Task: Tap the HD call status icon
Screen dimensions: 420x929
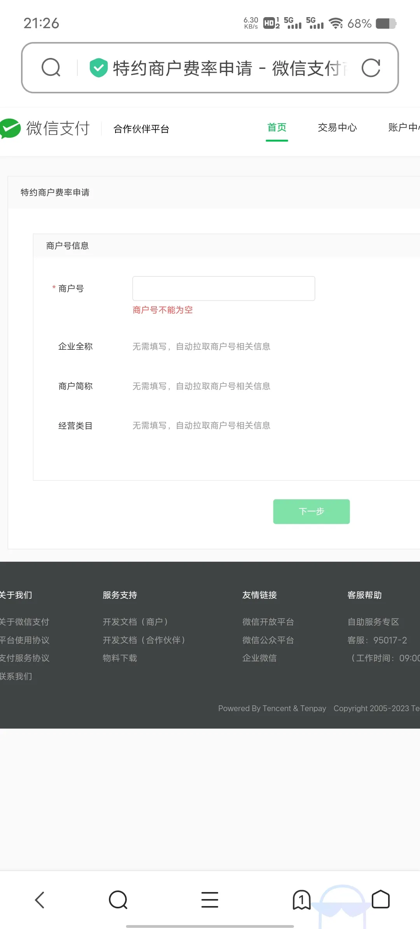Action: click(x=271, y=23)
